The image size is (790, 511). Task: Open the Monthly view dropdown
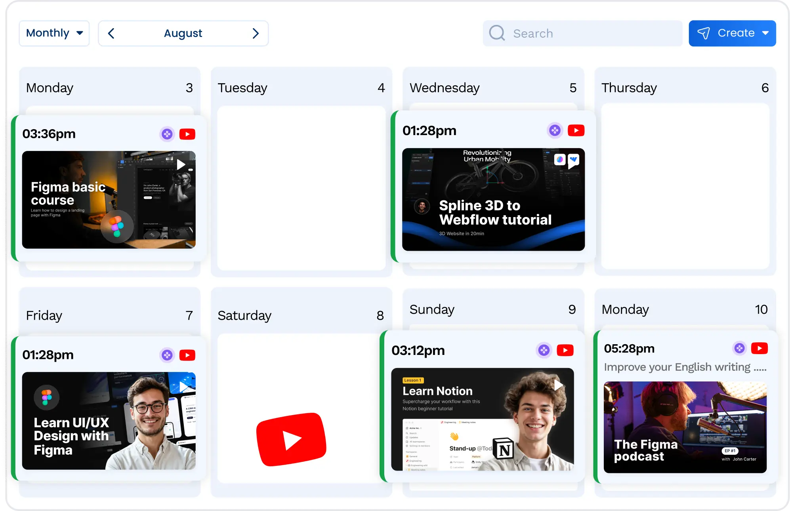click(x=54, y=33)
